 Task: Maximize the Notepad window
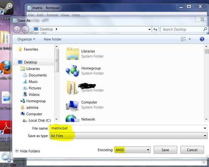pyautogui.click(x=189, y=6)
